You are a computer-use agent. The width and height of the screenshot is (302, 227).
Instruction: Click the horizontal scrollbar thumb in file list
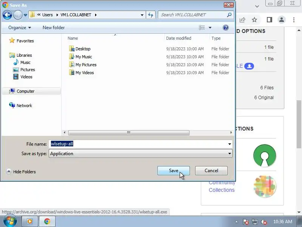tap(129, 133)
